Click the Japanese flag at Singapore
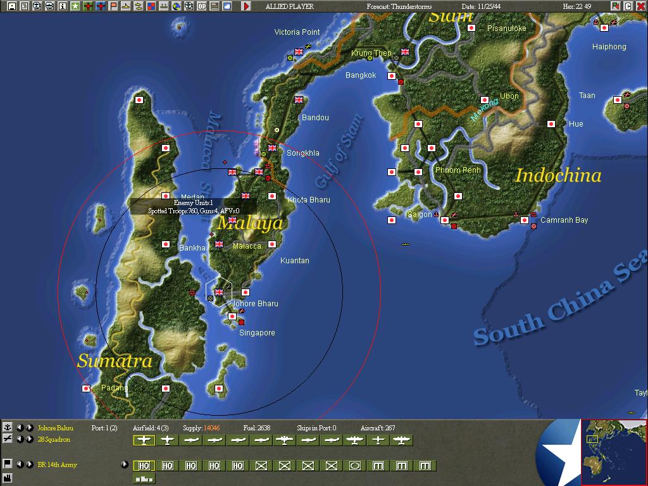648x486 pixels. [x=232, y=316]
